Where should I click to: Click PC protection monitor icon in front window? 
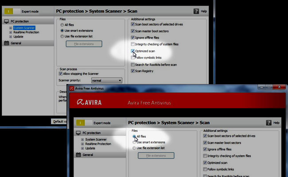pos(78,133)
